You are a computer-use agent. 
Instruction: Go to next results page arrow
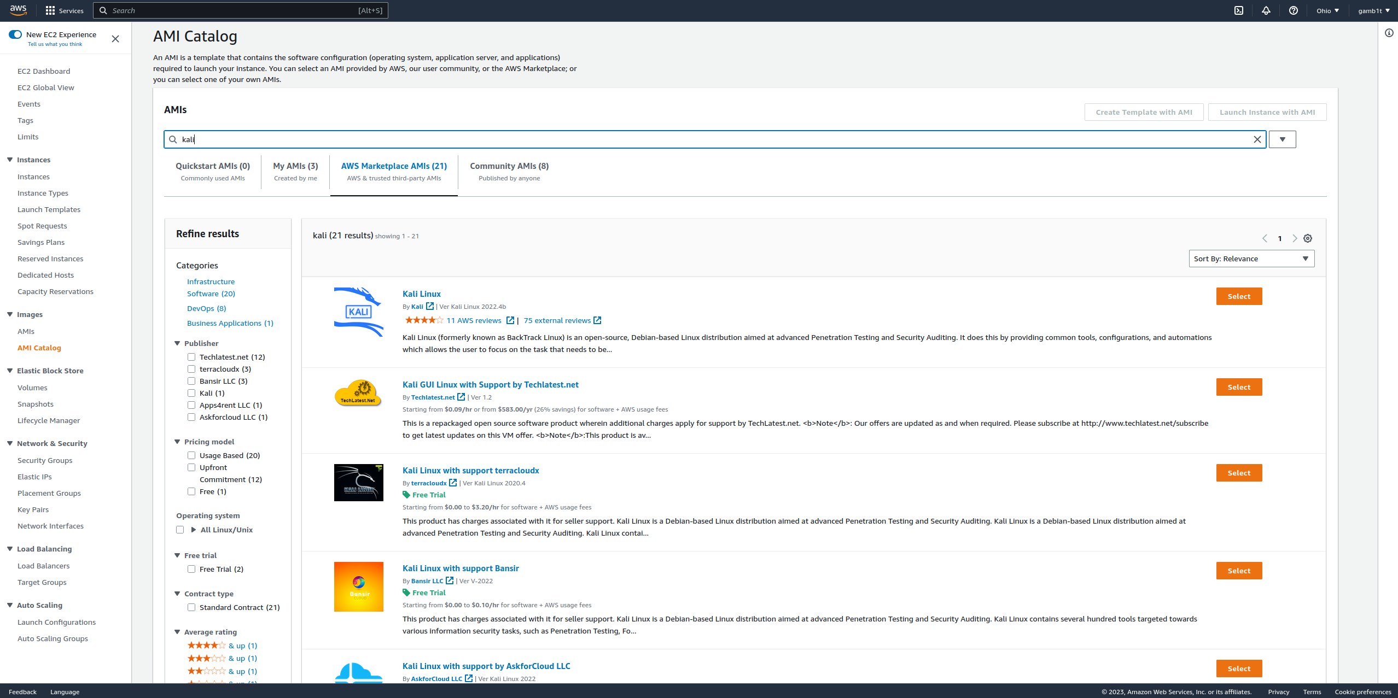click(x=1295, y=238)
